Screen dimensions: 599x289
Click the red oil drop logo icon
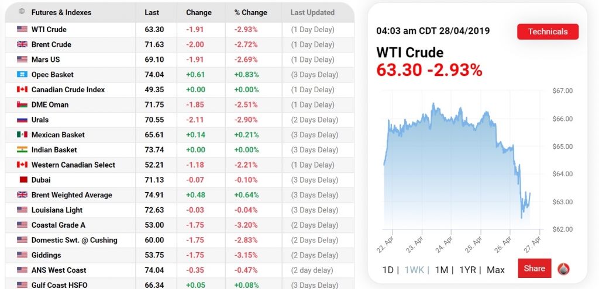tap(563, 269)
